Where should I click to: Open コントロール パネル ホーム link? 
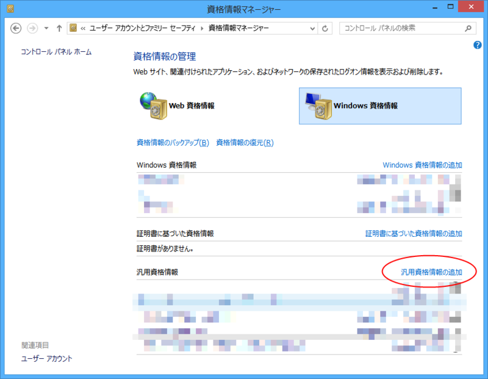click(56, 52)
